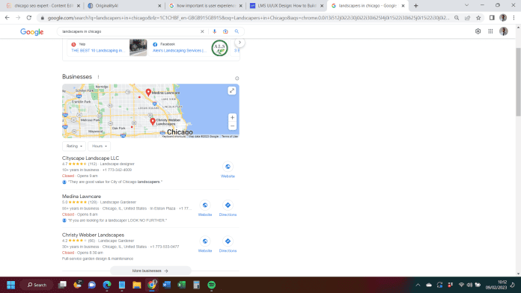
Task: Open Google apps grid icon
Action: click(x=490, y=31)
